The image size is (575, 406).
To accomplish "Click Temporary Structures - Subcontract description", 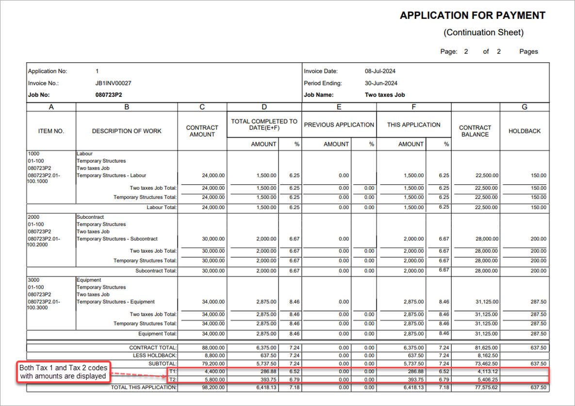I will (x=117, y=239).
